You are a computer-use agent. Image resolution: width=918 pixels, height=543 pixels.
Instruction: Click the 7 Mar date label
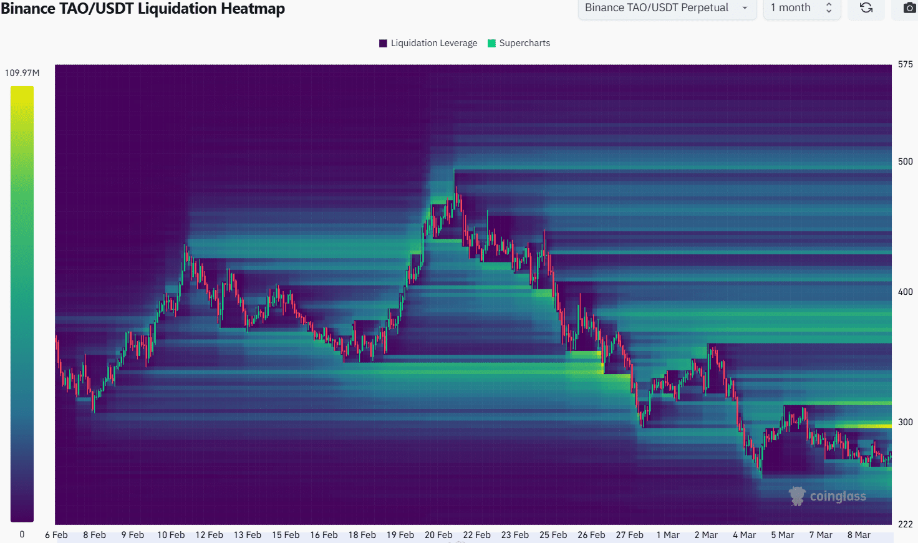pyautogui.click(x=821, y=535)
